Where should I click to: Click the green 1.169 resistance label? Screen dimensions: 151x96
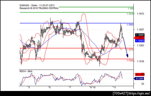[130, 9]
